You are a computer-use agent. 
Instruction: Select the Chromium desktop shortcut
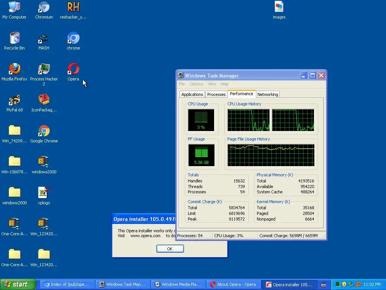(44, 10)
